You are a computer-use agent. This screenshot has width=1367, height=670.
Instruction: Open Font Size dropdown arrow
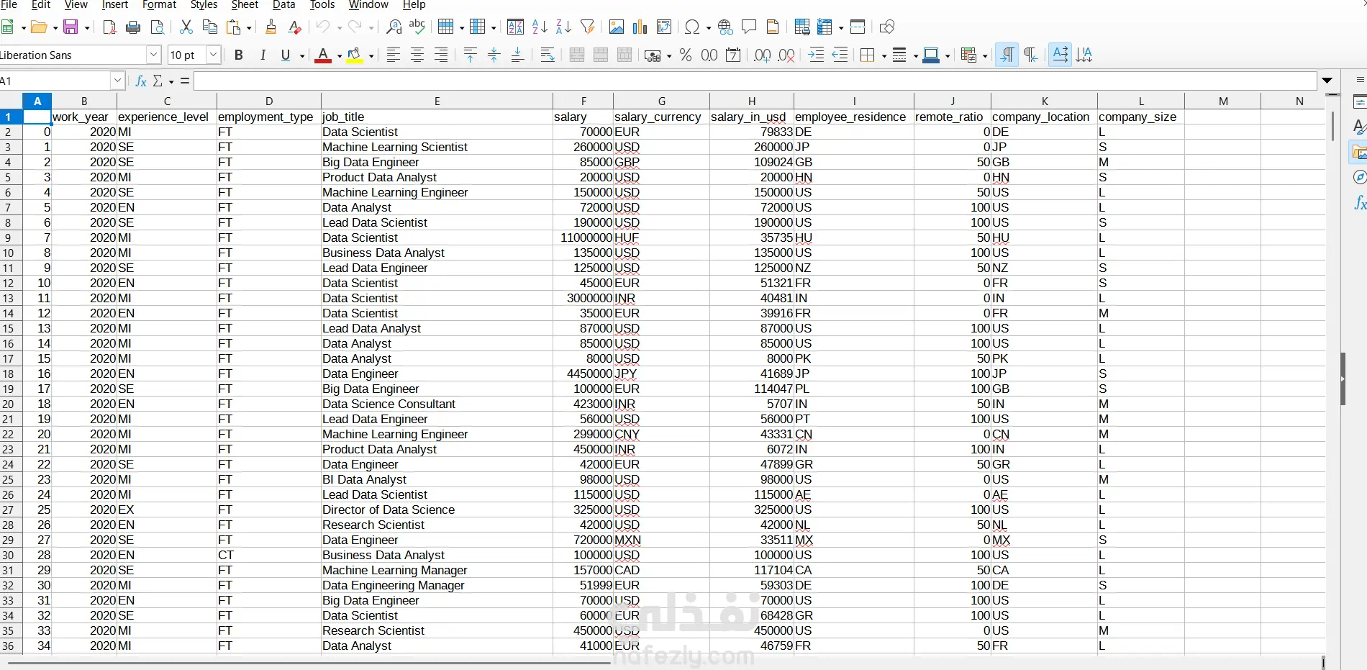pyautogui.click(x=213, y=55)
